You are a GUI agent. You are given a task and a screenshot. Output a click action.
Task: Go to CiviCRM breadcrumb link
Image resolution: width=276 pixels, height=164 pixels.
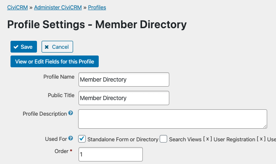coord(17,8)
